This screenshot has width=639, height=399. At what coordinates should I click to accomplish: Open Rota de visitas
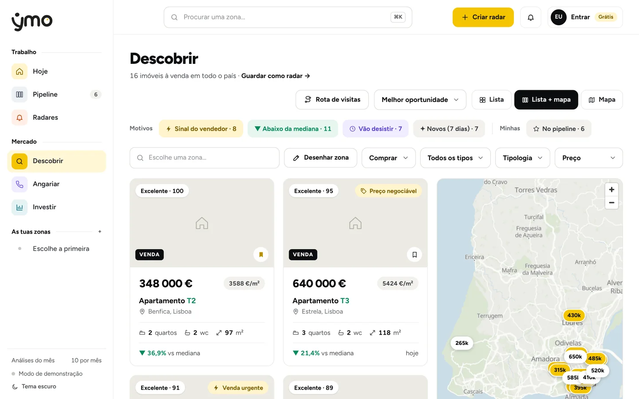(x=332, y=100)
